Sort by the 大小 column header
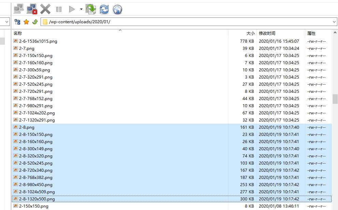 [250, 33]
